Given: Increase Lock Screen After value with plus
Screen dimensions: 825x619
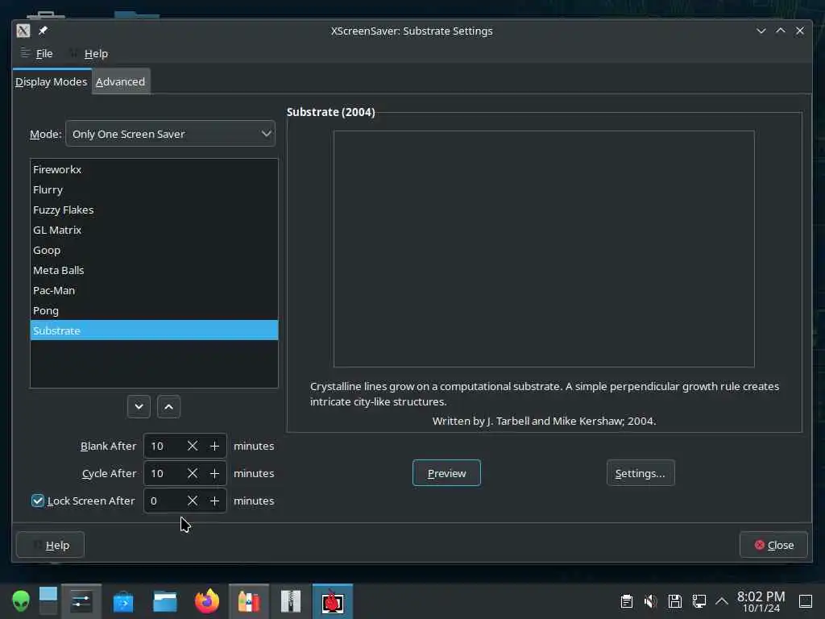Looking at the screenshot, I should [214, 501].
